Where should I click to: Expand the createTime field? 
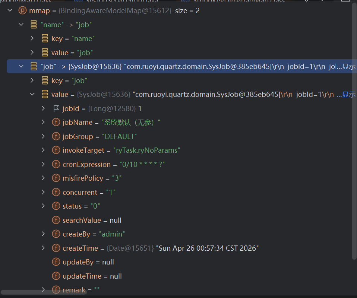pos(43,248)
